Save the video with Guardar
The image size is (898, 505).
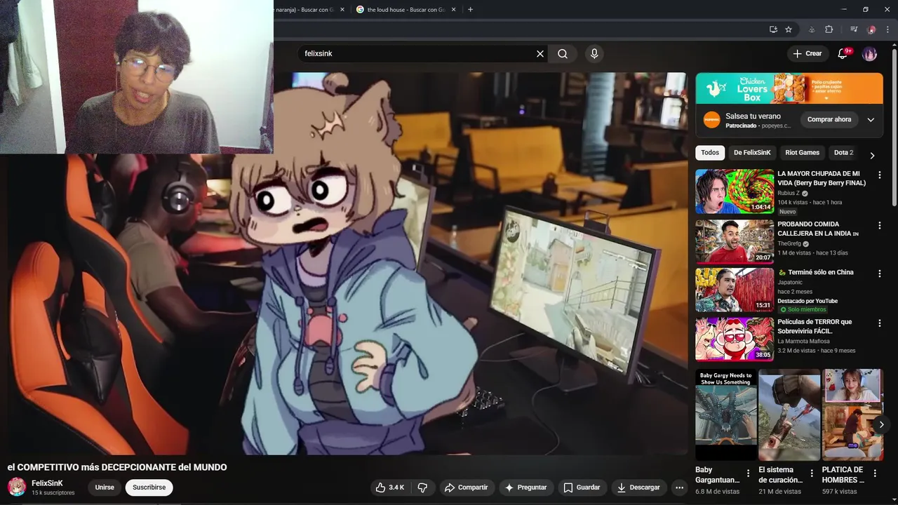582,487
